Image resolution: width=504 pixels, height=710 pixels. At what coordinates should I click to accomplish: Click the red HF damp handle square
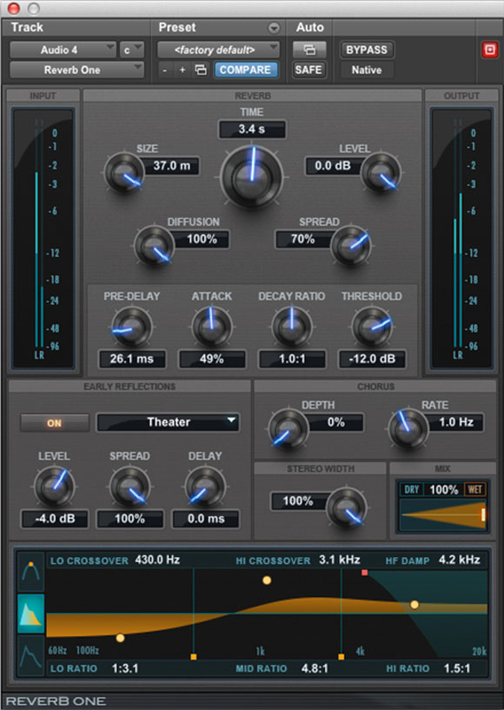(x=364, y=573)
